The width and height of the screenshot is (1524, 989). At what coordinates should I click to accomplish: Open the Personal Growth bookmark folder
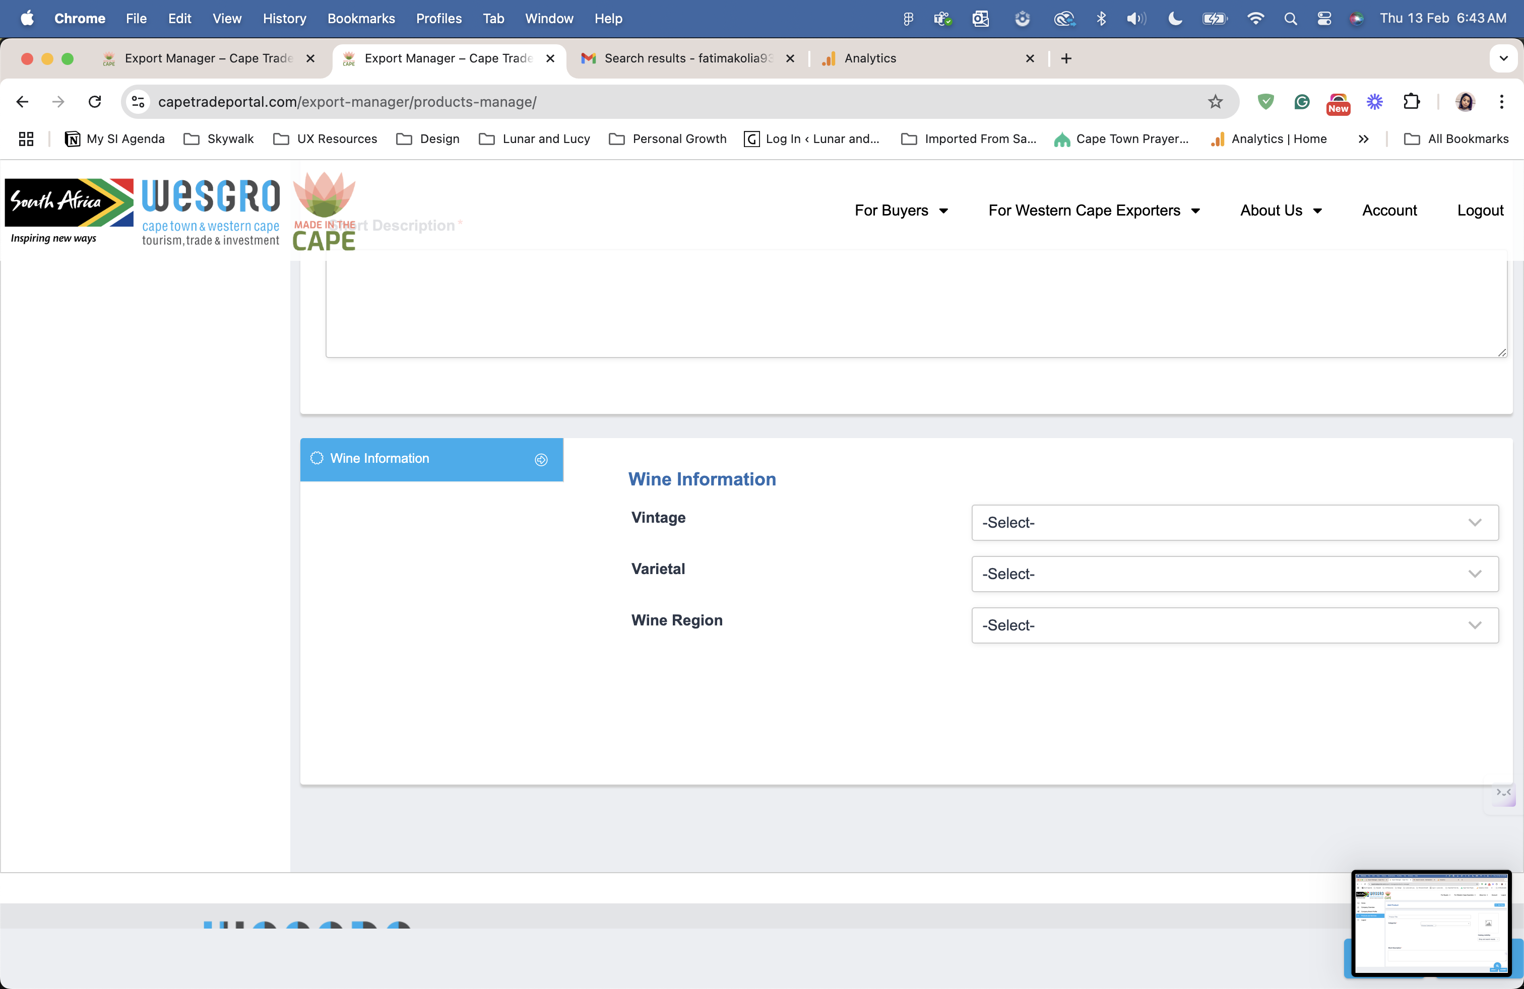pyautogui.click(x=667, y=139)
